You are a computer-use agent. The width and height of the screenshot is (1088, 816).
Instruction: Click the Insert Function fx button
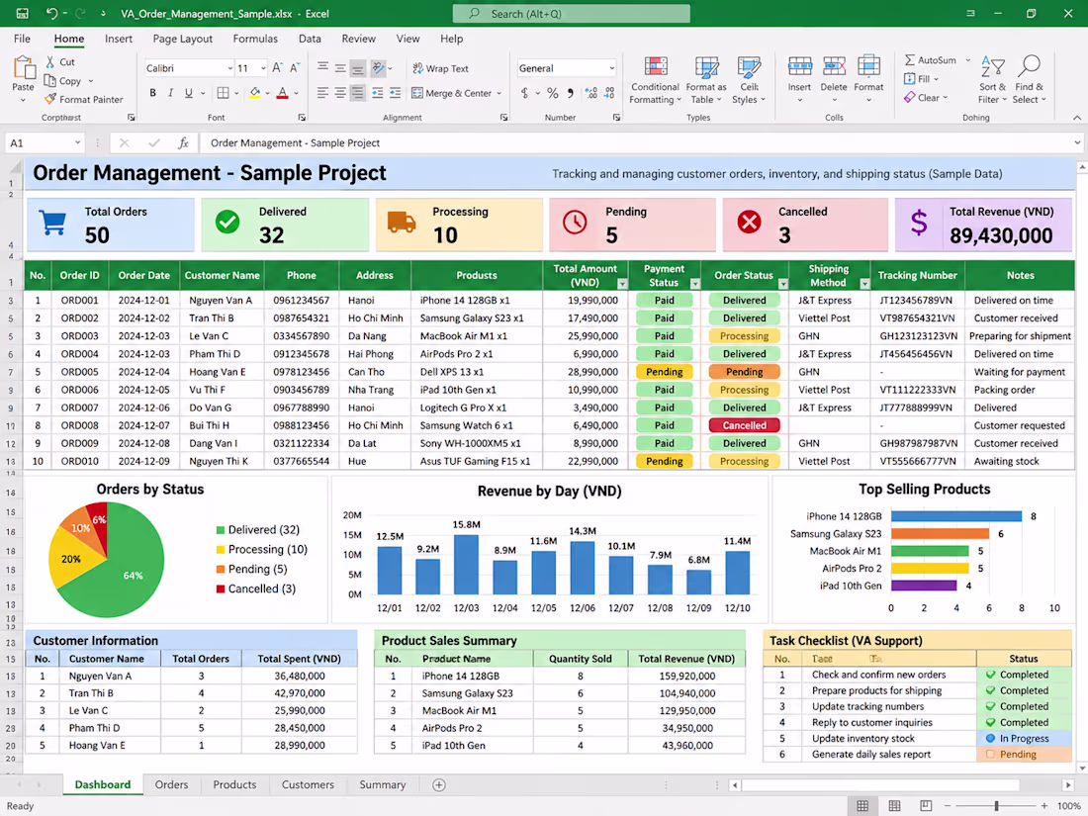click(x=183, y=143)
